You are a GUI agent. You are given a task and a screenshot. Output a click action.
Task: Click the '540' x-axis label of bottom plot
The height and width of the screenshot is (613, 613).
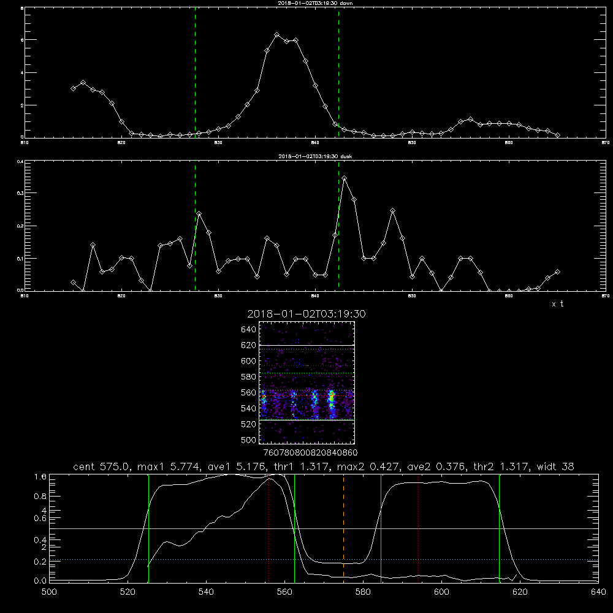(206, 592)
